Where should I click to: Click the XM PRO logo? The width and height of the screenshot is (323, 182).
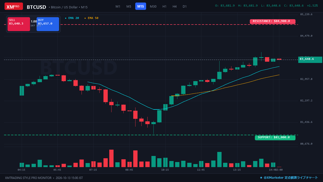click(x=14, y=6)
